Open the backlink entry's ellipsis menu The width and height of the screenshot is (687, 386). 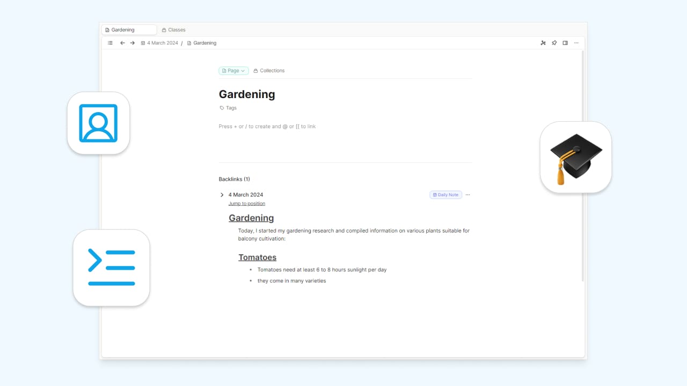[x=467, y=195]
